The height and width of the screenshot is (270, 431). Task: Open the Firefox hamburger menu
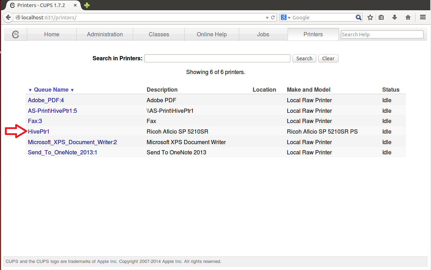tap(423, 17)
